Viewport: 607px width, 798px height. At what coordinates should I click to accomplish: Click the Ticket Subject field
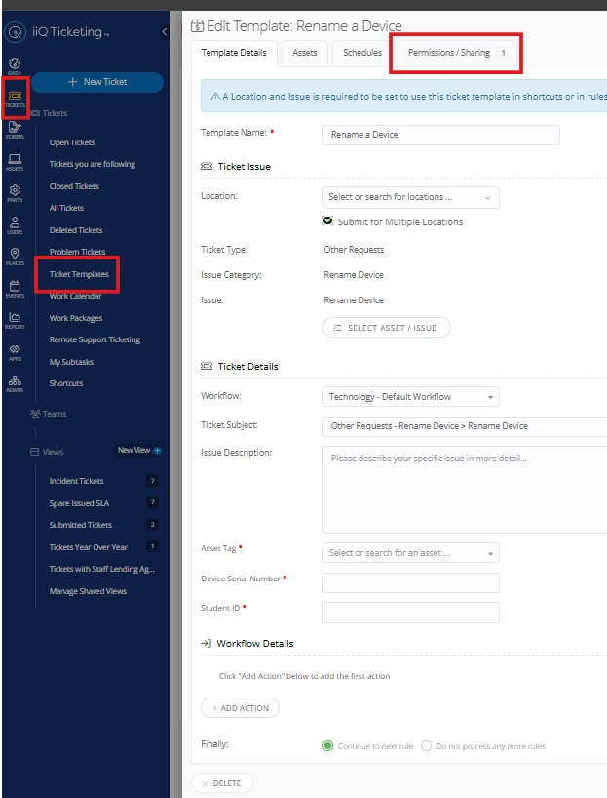pos(465,426)
